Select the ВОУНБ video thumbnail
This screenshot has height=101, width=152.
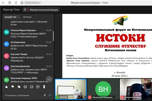point(71,89)
